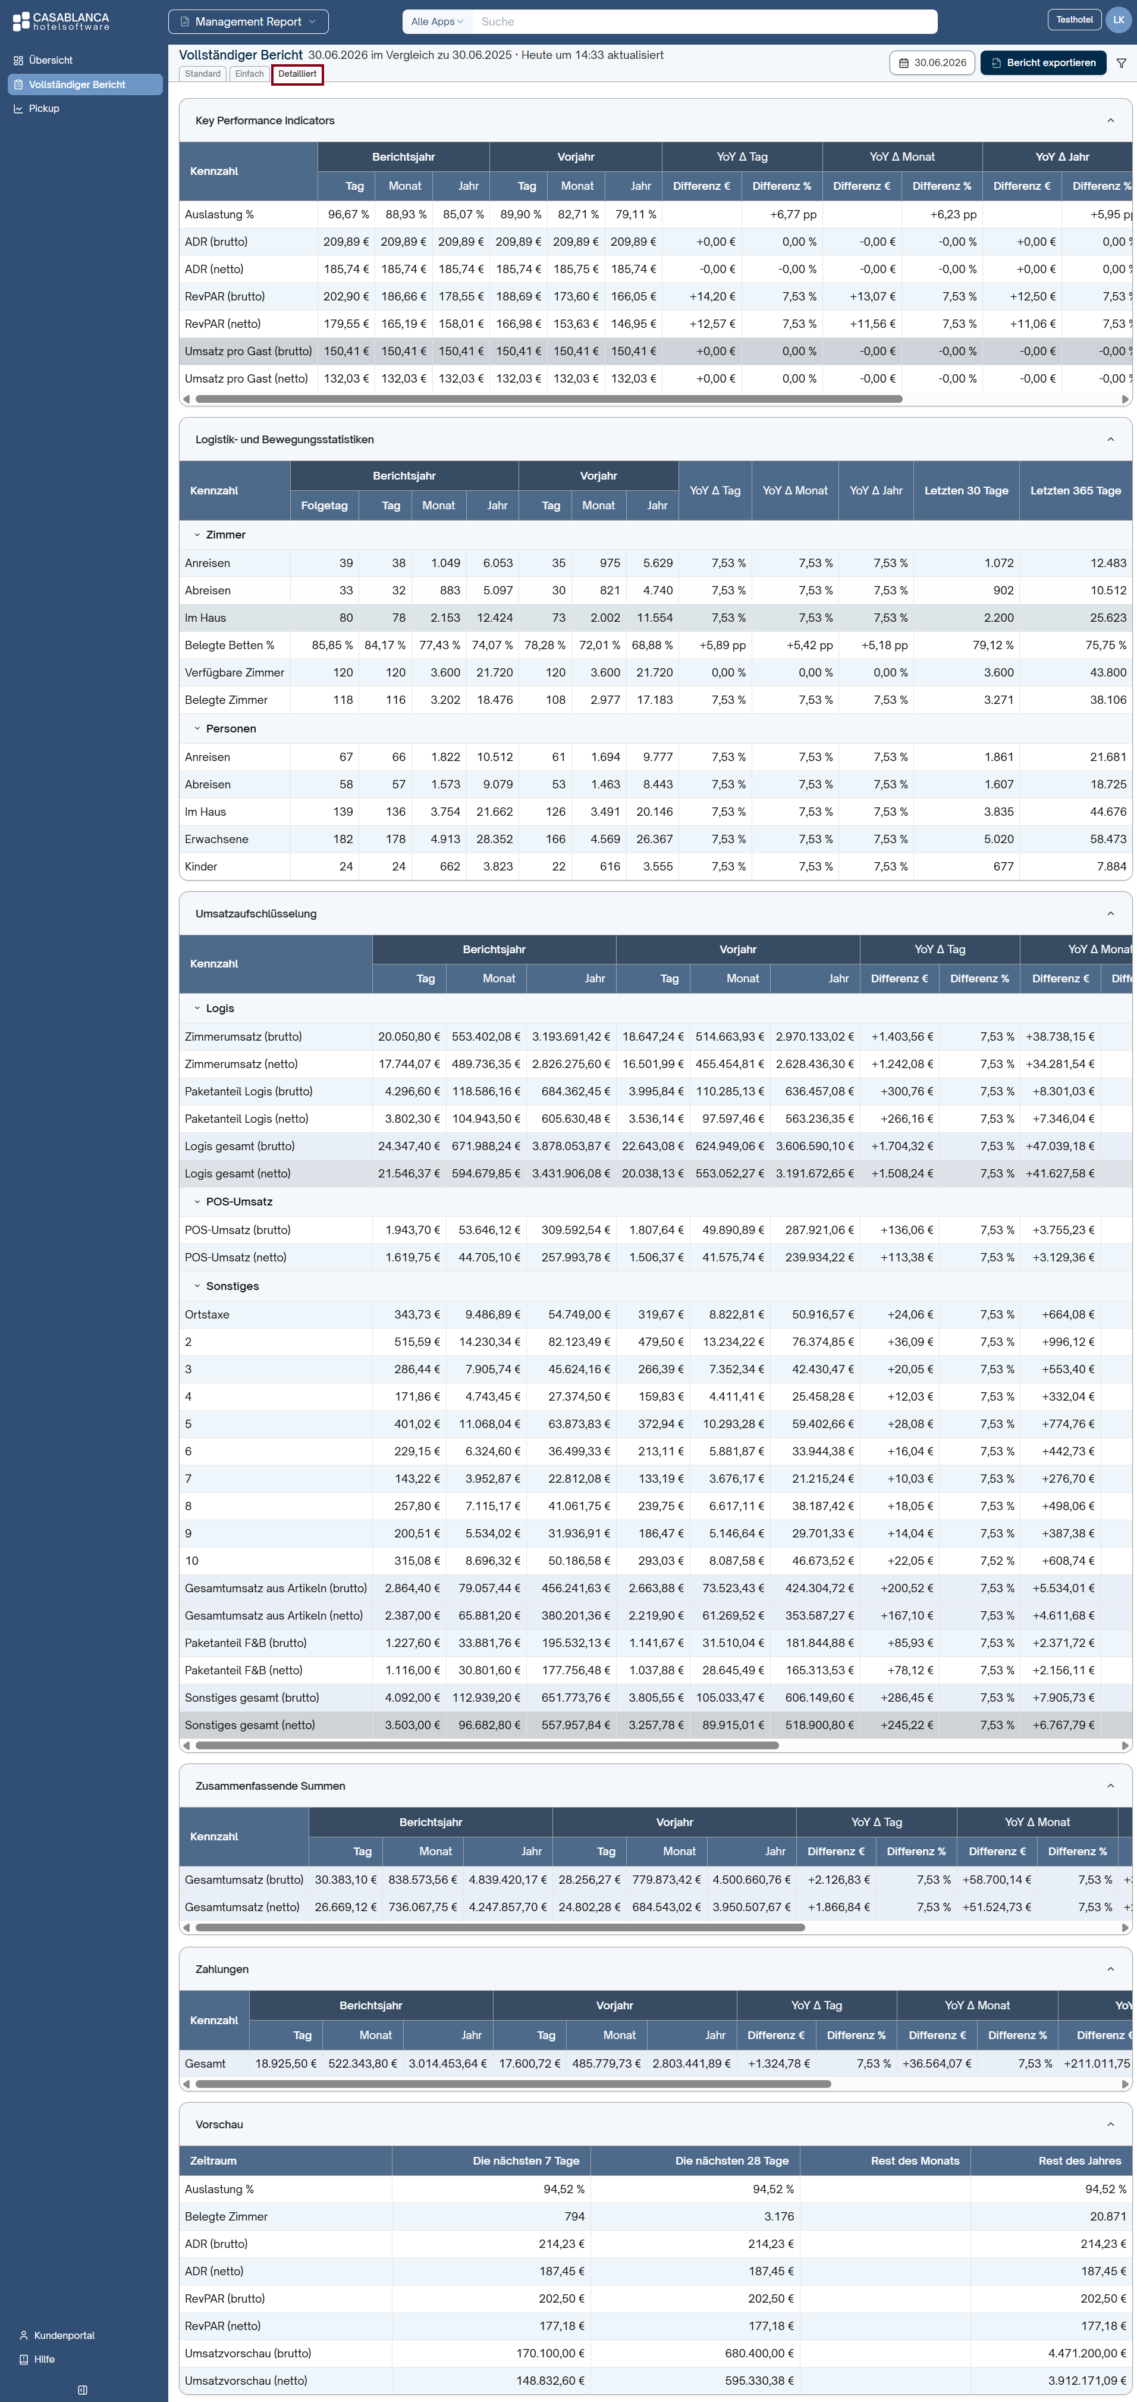Click right scroll arrow of KPI table
The height and width of the screenshot is (2402, 1137).
[1125, 399]
